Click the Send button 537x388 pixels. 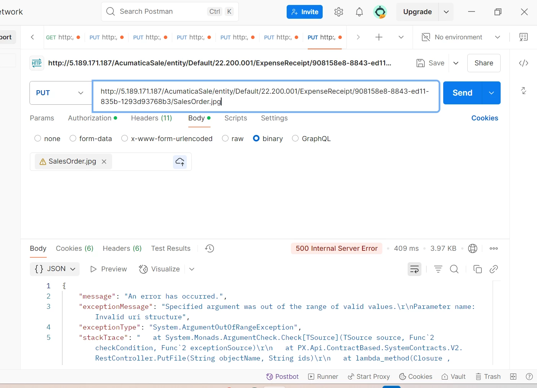click(x=462, y=93)
